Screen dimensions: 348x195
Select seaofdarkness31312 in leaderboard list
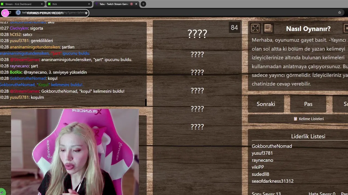[x=273, y=181]
